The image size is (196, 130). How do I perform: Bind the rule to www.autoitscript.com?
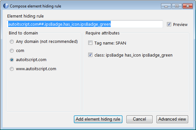tap(12, 69)
